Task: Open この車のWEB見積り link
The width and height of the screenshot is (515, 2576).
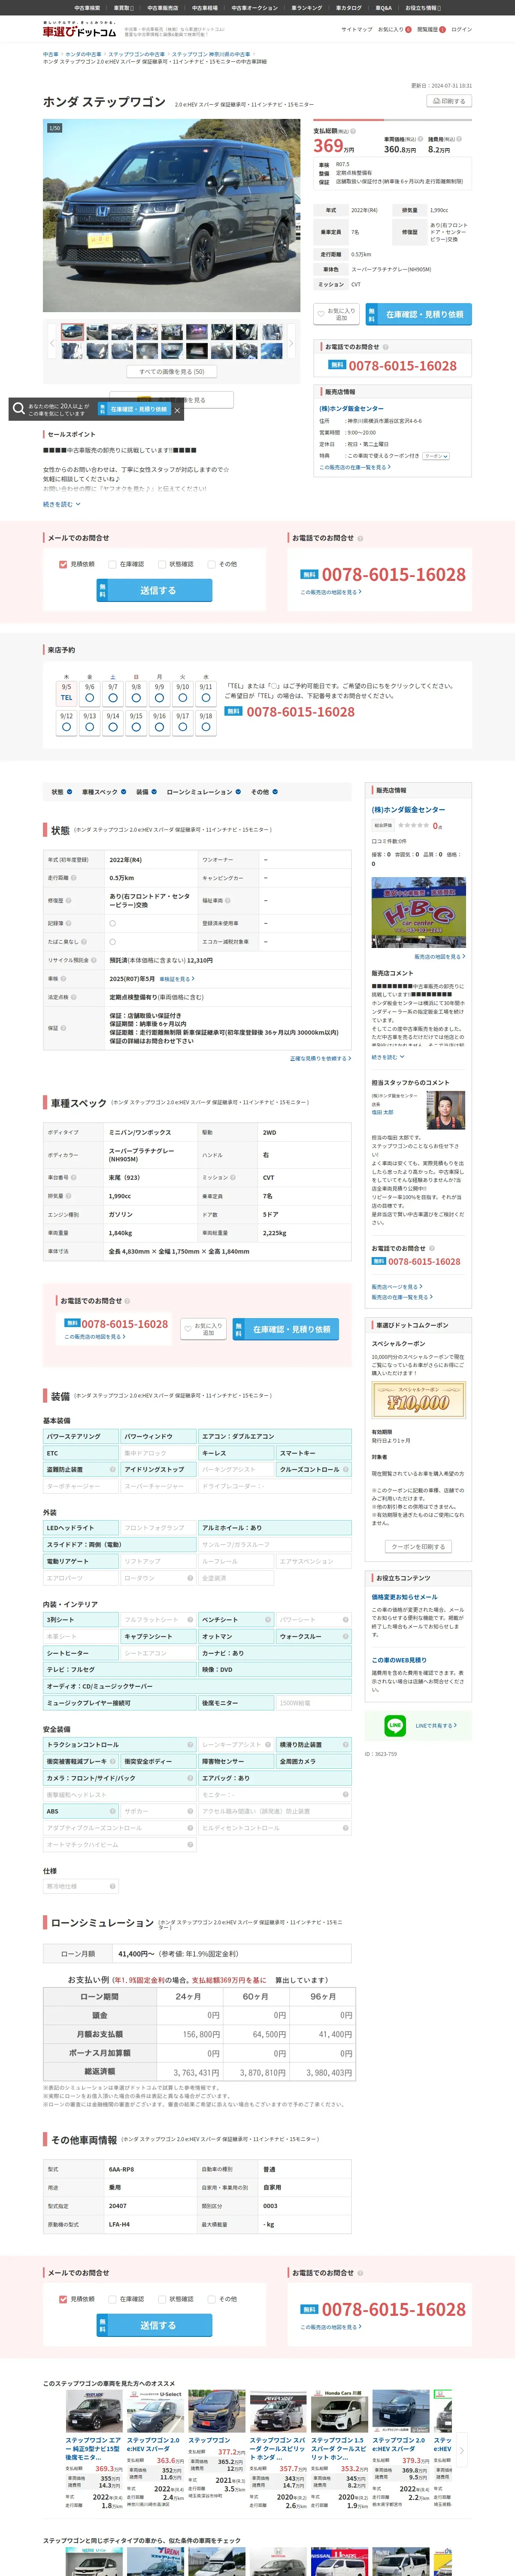Action: tap(399, 1660)
